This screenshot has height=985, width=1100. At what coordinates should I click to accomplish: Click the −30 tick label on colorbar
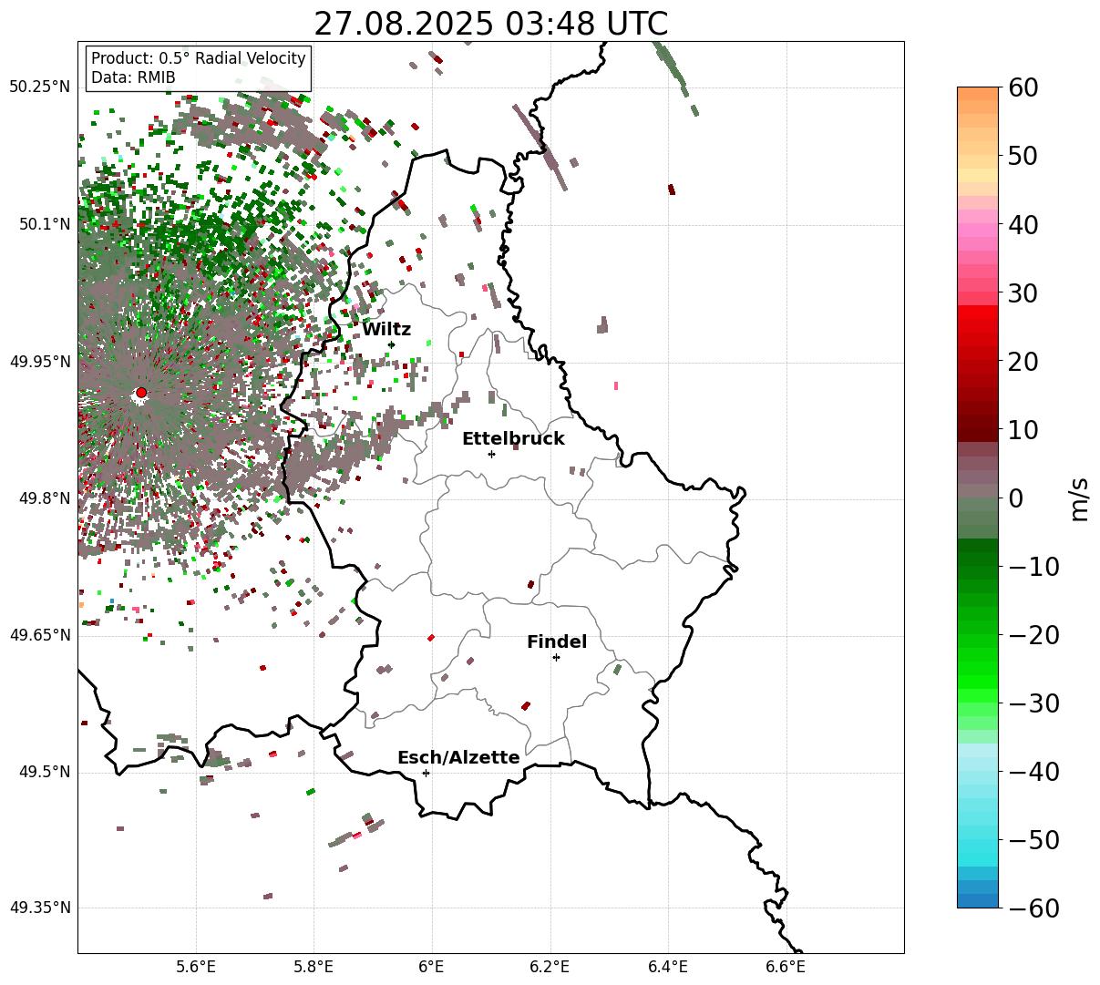1033,703
